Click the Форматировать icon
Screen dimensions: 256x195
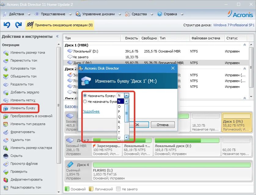[x=6, y=132]
